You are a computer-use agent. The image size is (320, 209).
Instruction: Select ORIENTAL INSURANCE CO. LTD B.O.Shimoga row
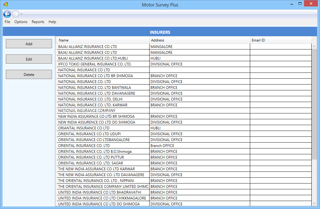pos(184,152)
